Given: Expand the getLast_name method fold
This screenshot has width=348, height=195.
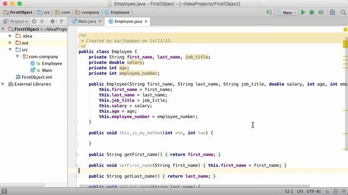Looking at the screenshot, I should pos(76,176).
